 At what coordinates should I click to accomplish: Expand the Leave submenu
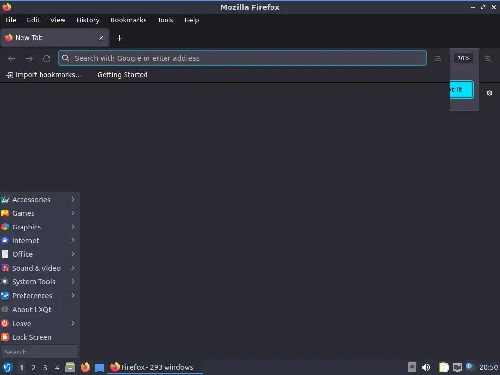40,324
